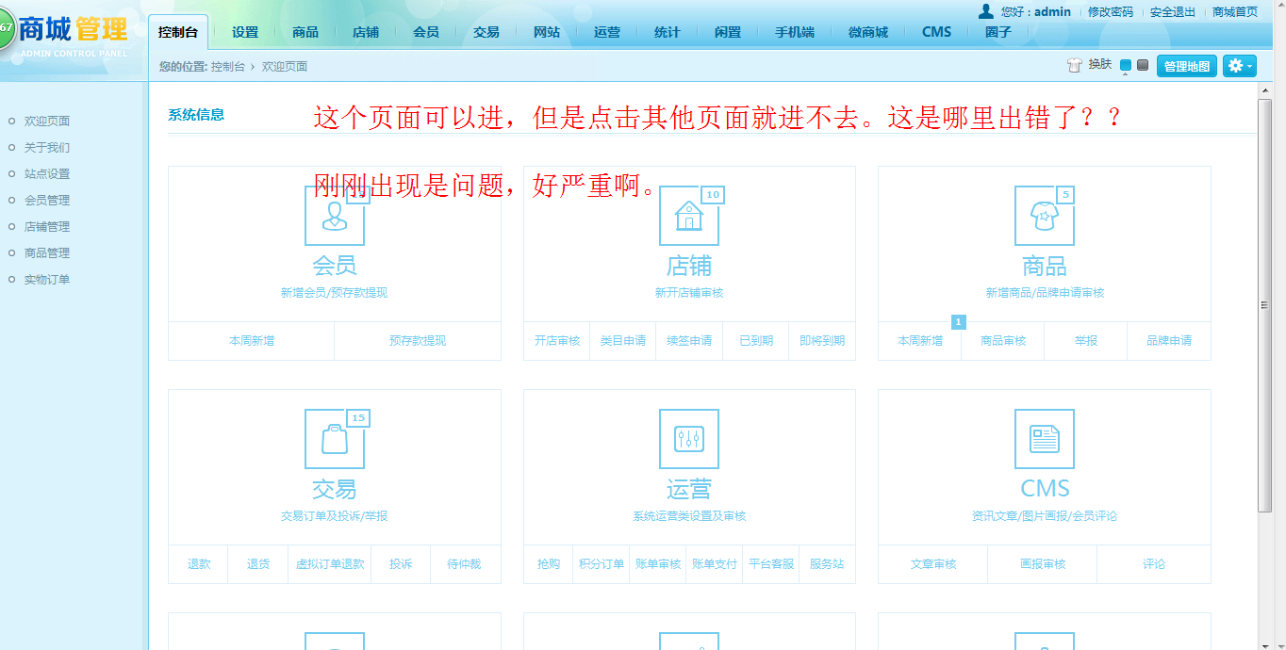Click 虚拟订单退款 in the 交易 card
The width and height of the screenshot is (1286, 650).
point(330,564)
